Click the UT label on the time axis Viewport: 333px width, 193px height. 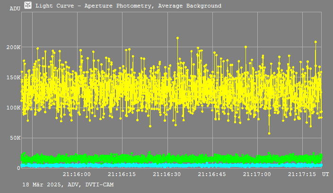click(x=325, y=174)
